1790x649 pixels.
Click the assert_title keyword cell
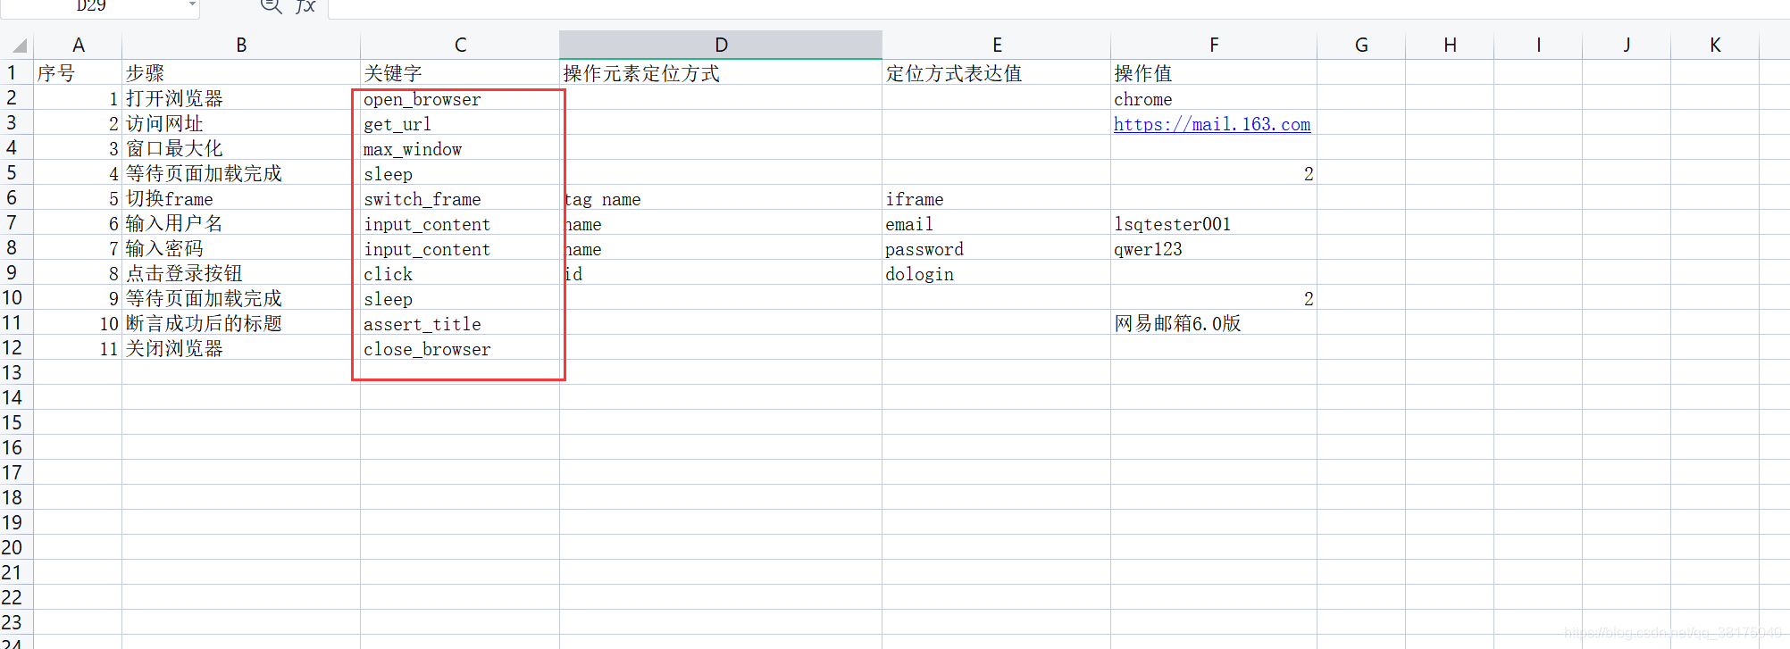(460, 323)
